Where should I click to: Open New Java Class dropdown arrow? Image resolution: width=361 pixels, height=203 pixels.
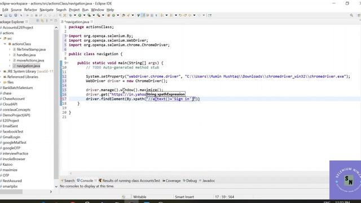point(118,15)
